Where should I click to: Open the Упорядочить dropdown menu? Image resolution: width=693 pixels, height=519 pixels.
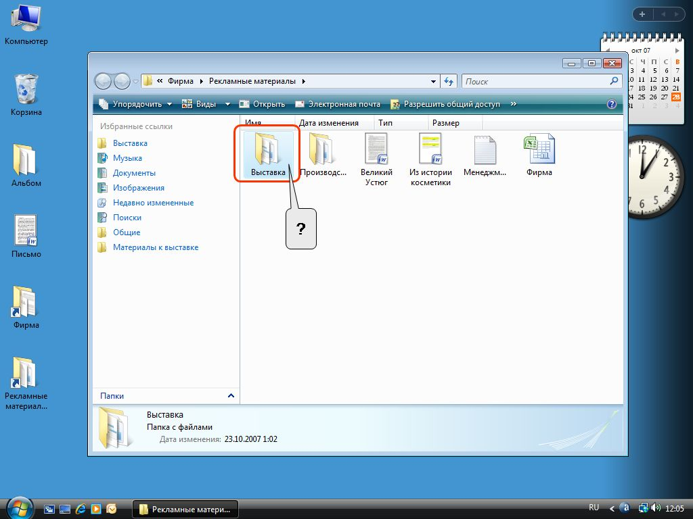pyautogui.click(x=135, y=104)
